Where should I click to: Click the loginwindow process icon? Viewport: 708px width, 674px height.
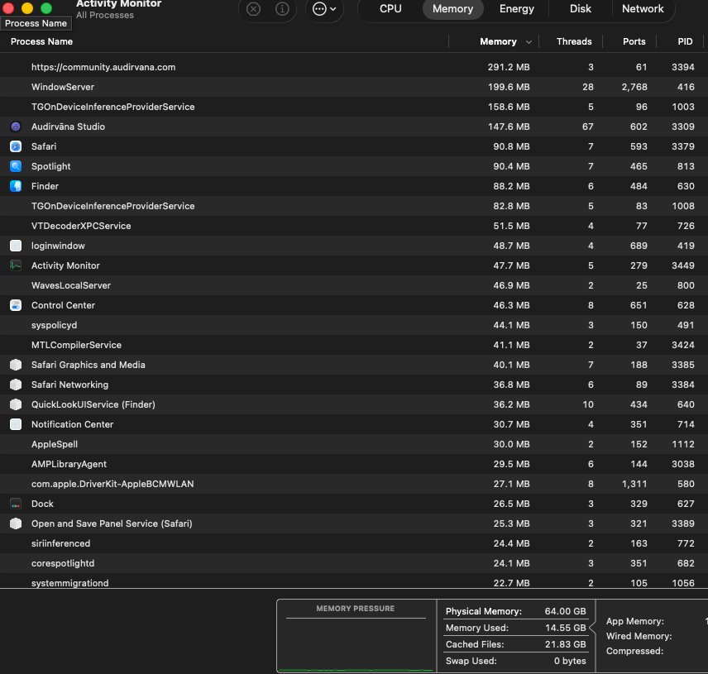[x=16, y=246]
